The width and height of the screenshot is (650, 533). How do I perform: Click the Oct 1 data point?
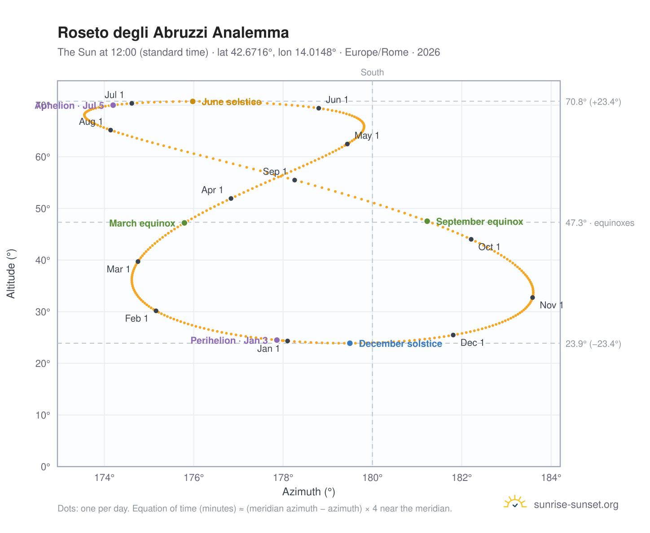(x=471, y=239)
